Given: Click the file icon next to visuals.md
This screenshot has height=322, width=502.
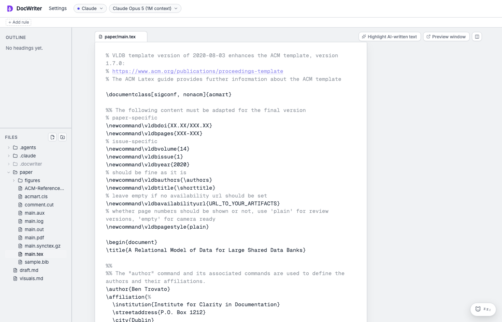Looking at the screenshot, I should (x=15, y=278).
